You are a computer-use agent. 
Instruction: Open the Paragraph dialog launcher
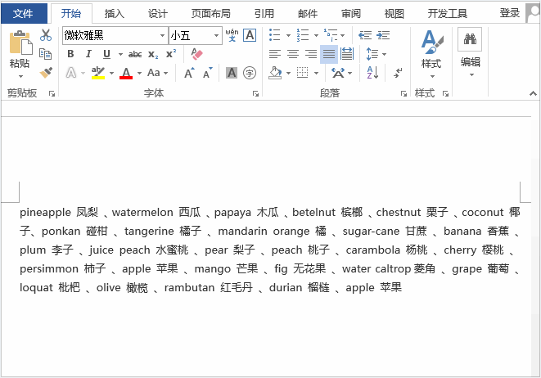(x=403, y=93)
